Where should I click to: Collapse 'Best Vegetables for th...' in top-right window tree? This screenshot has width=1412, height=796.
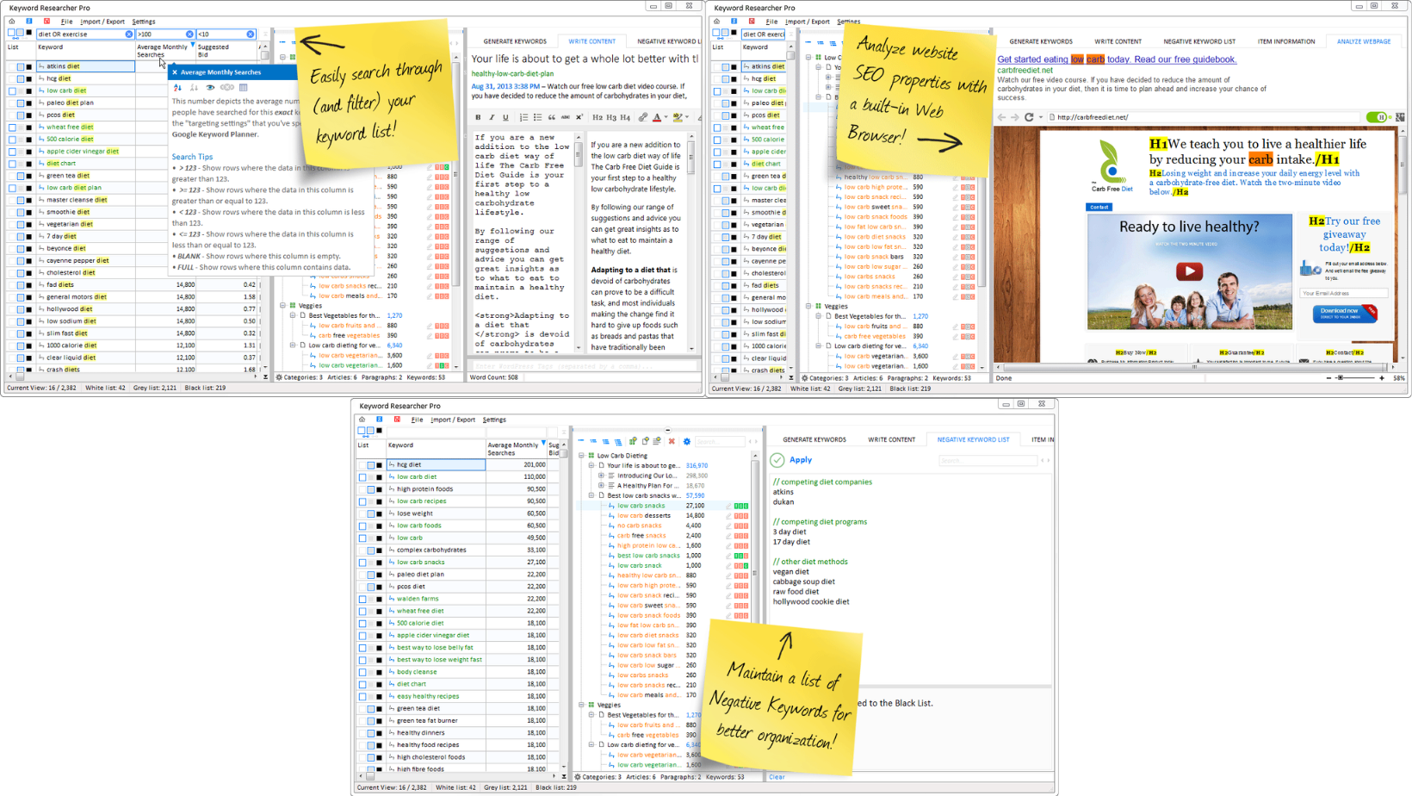(x=818, y=316)
